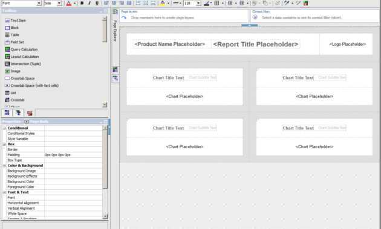
Task: Select Block in the toolbox
Action: pyautogui.click(x=11, y=28)
